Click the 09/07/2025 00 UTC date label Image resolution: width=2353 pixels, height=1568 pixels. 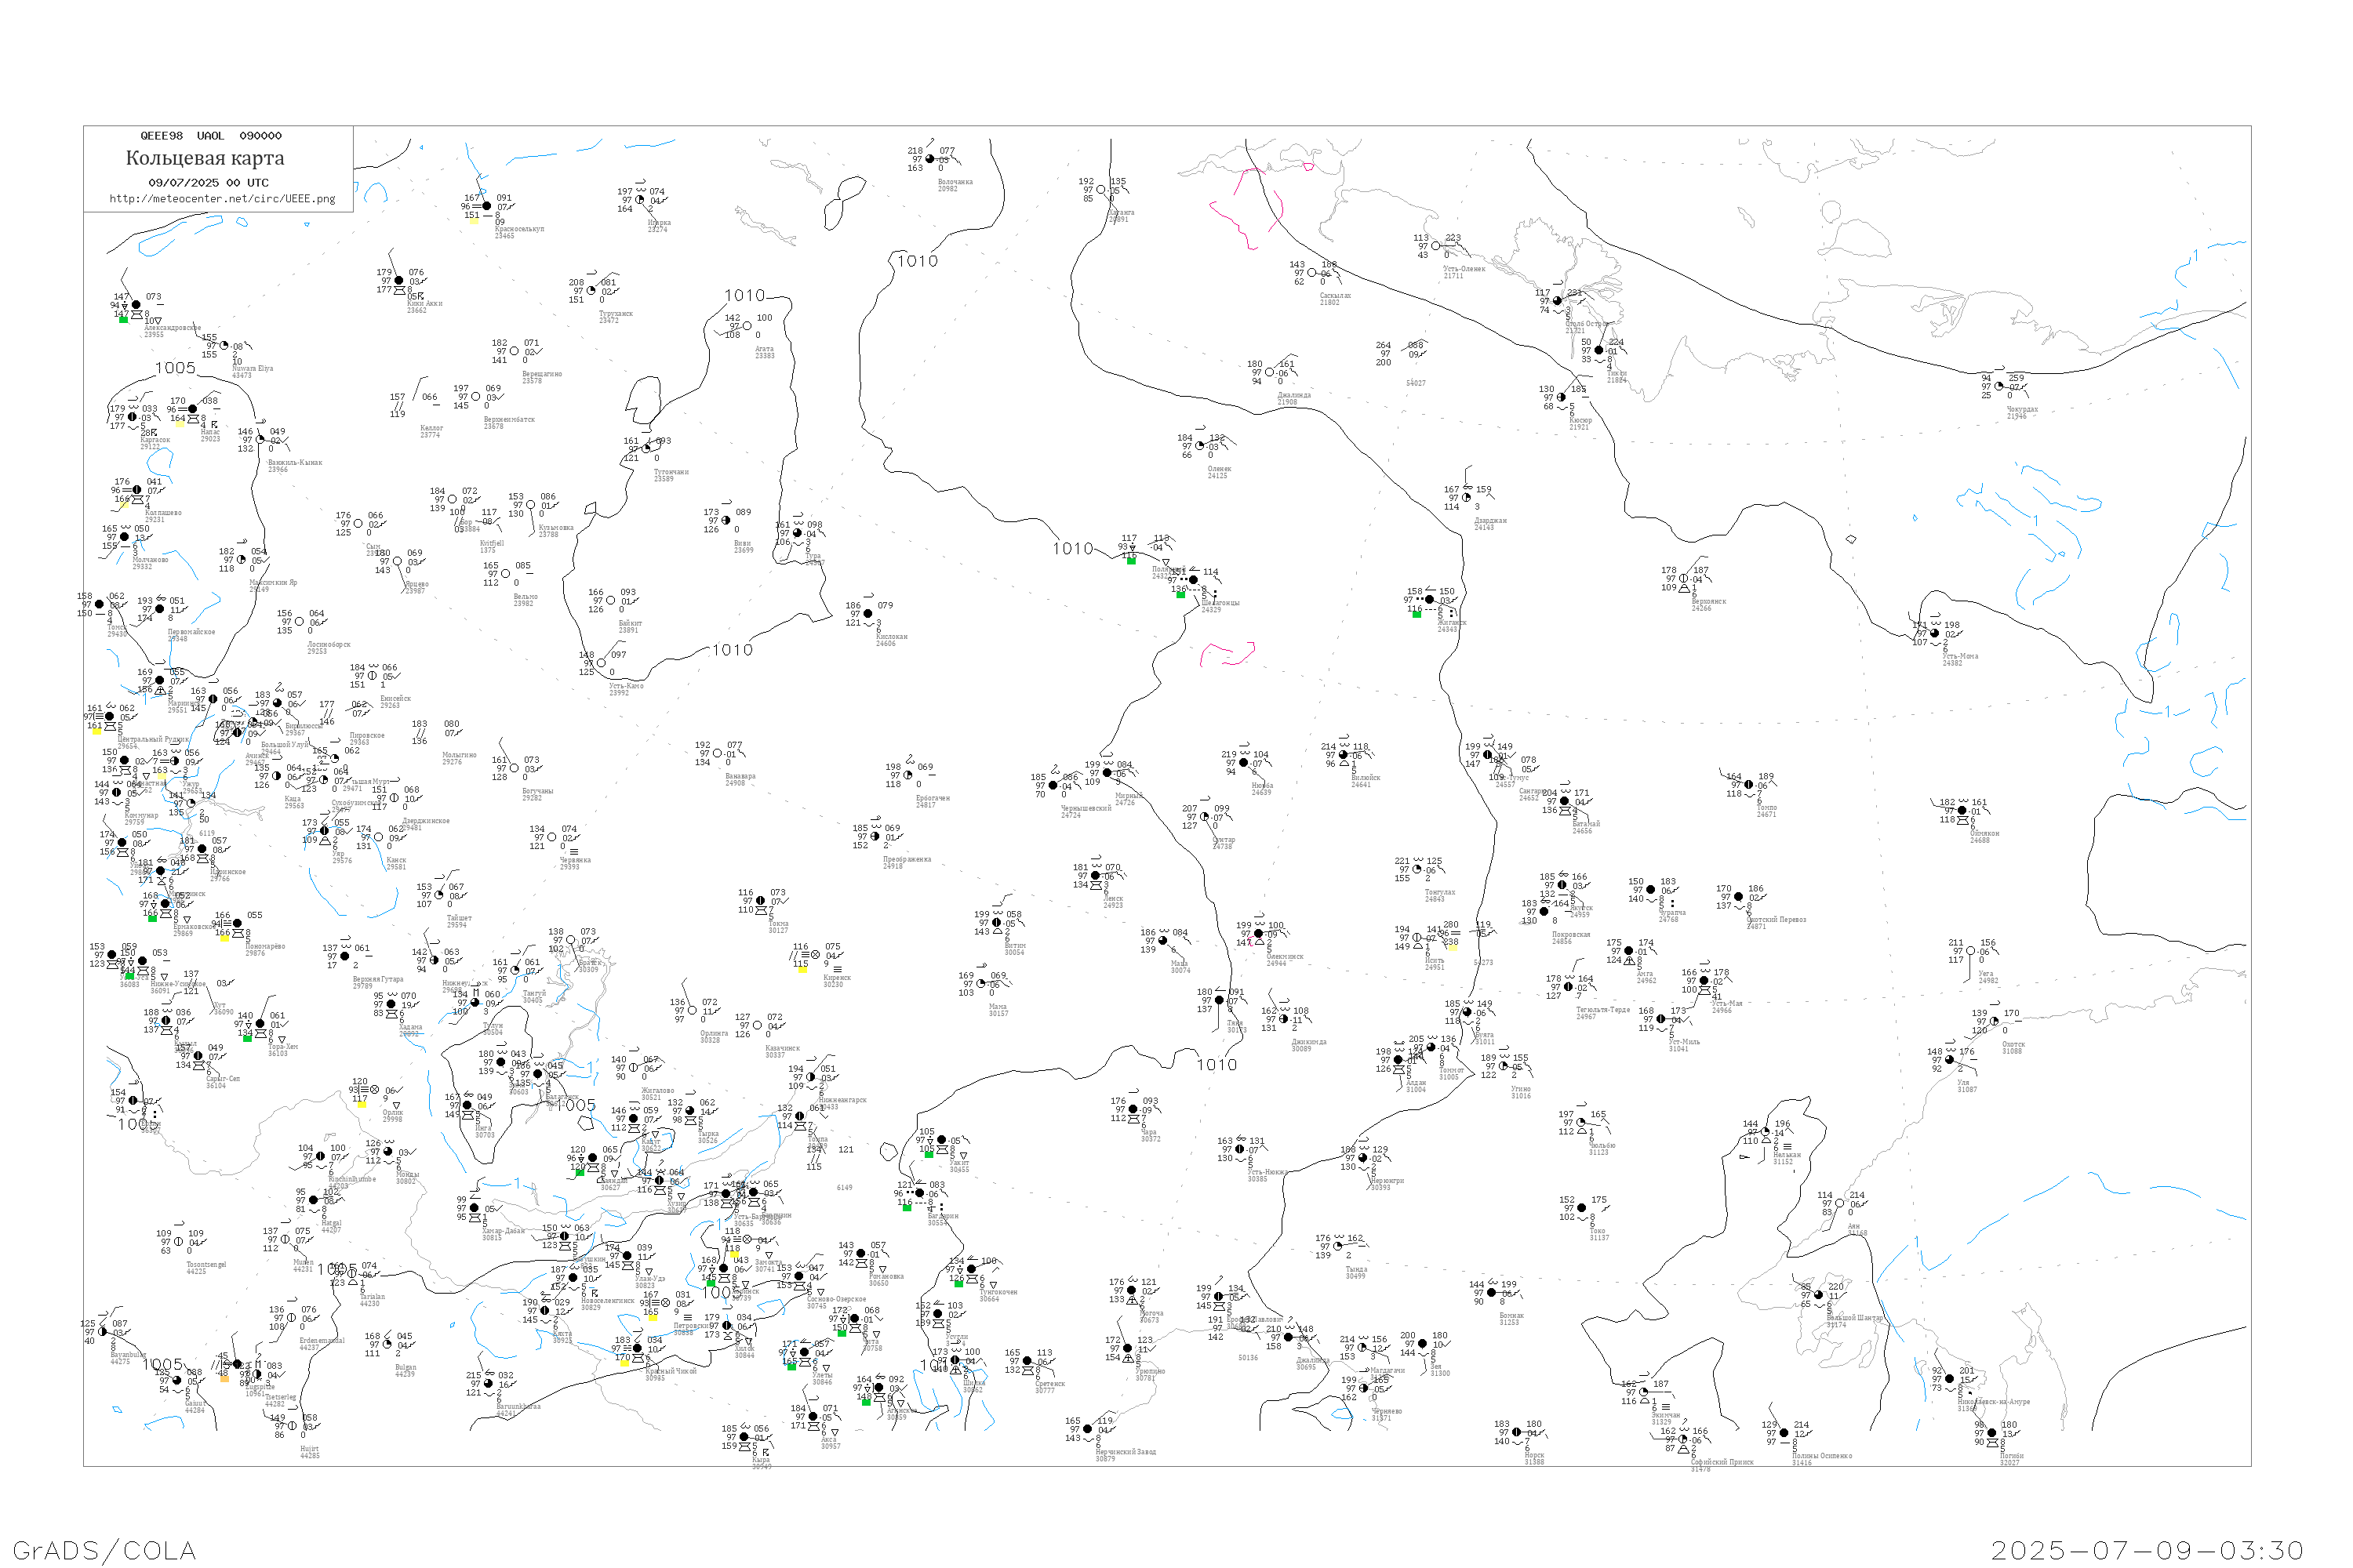point(208,183)
